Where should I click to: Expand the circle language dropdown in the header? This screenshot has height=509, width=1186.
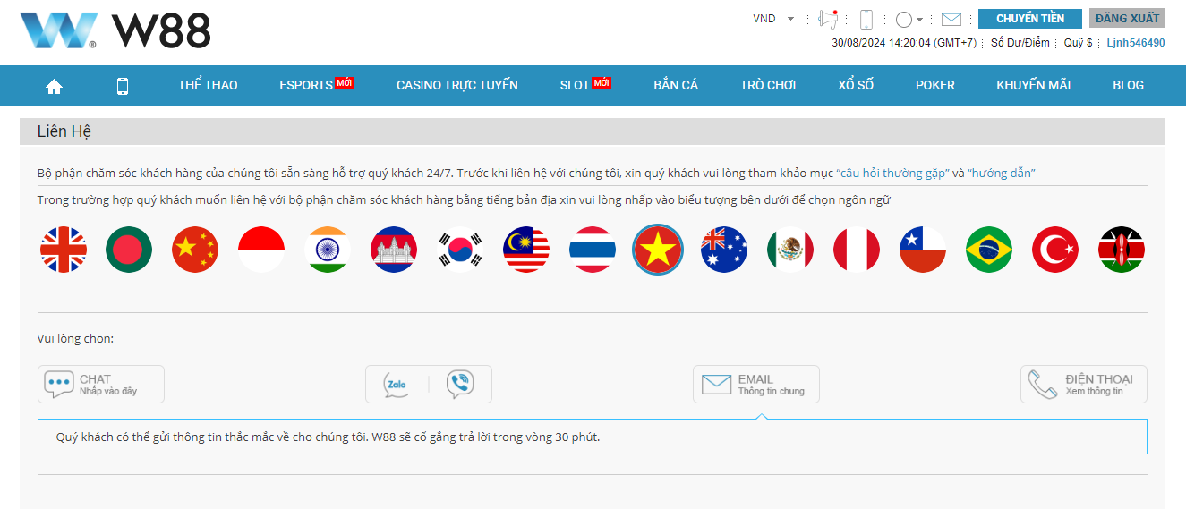[x=909, y=19]
